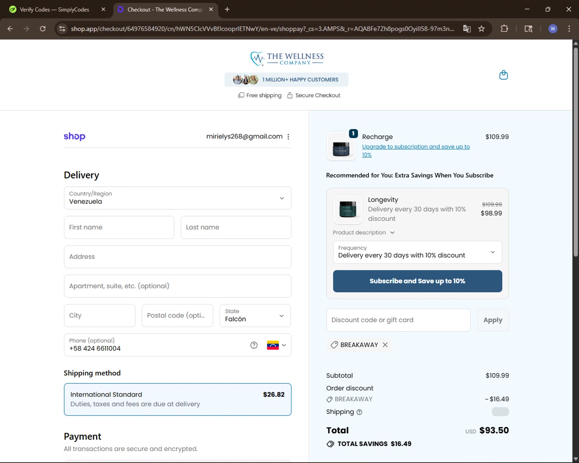The image size is (579, 463).
Task: Close the Checkout Wellness Company tab
Action: click(x=211, y=9)
